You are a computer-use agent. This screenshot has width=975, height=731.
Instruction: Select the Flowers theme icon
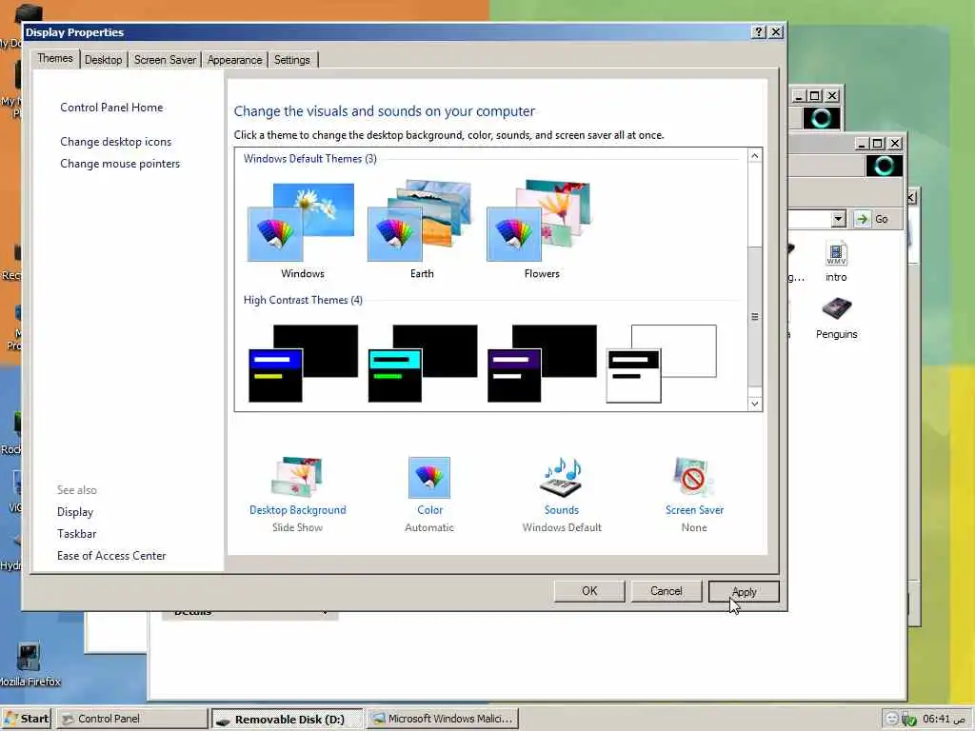539,221
